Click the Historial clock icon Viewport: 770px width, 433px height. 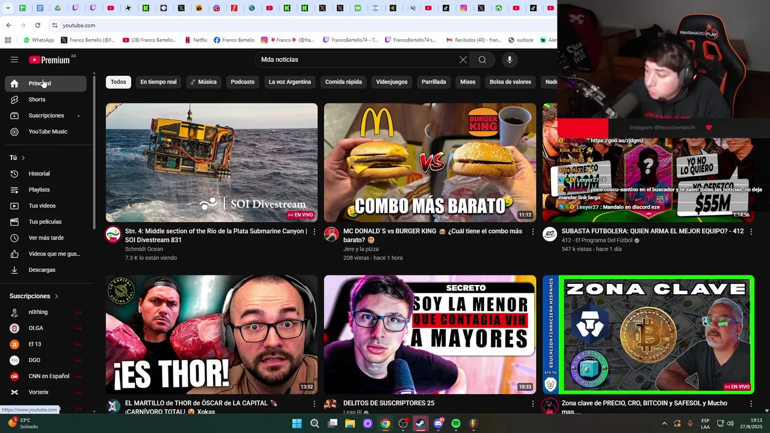coord(14,174)
